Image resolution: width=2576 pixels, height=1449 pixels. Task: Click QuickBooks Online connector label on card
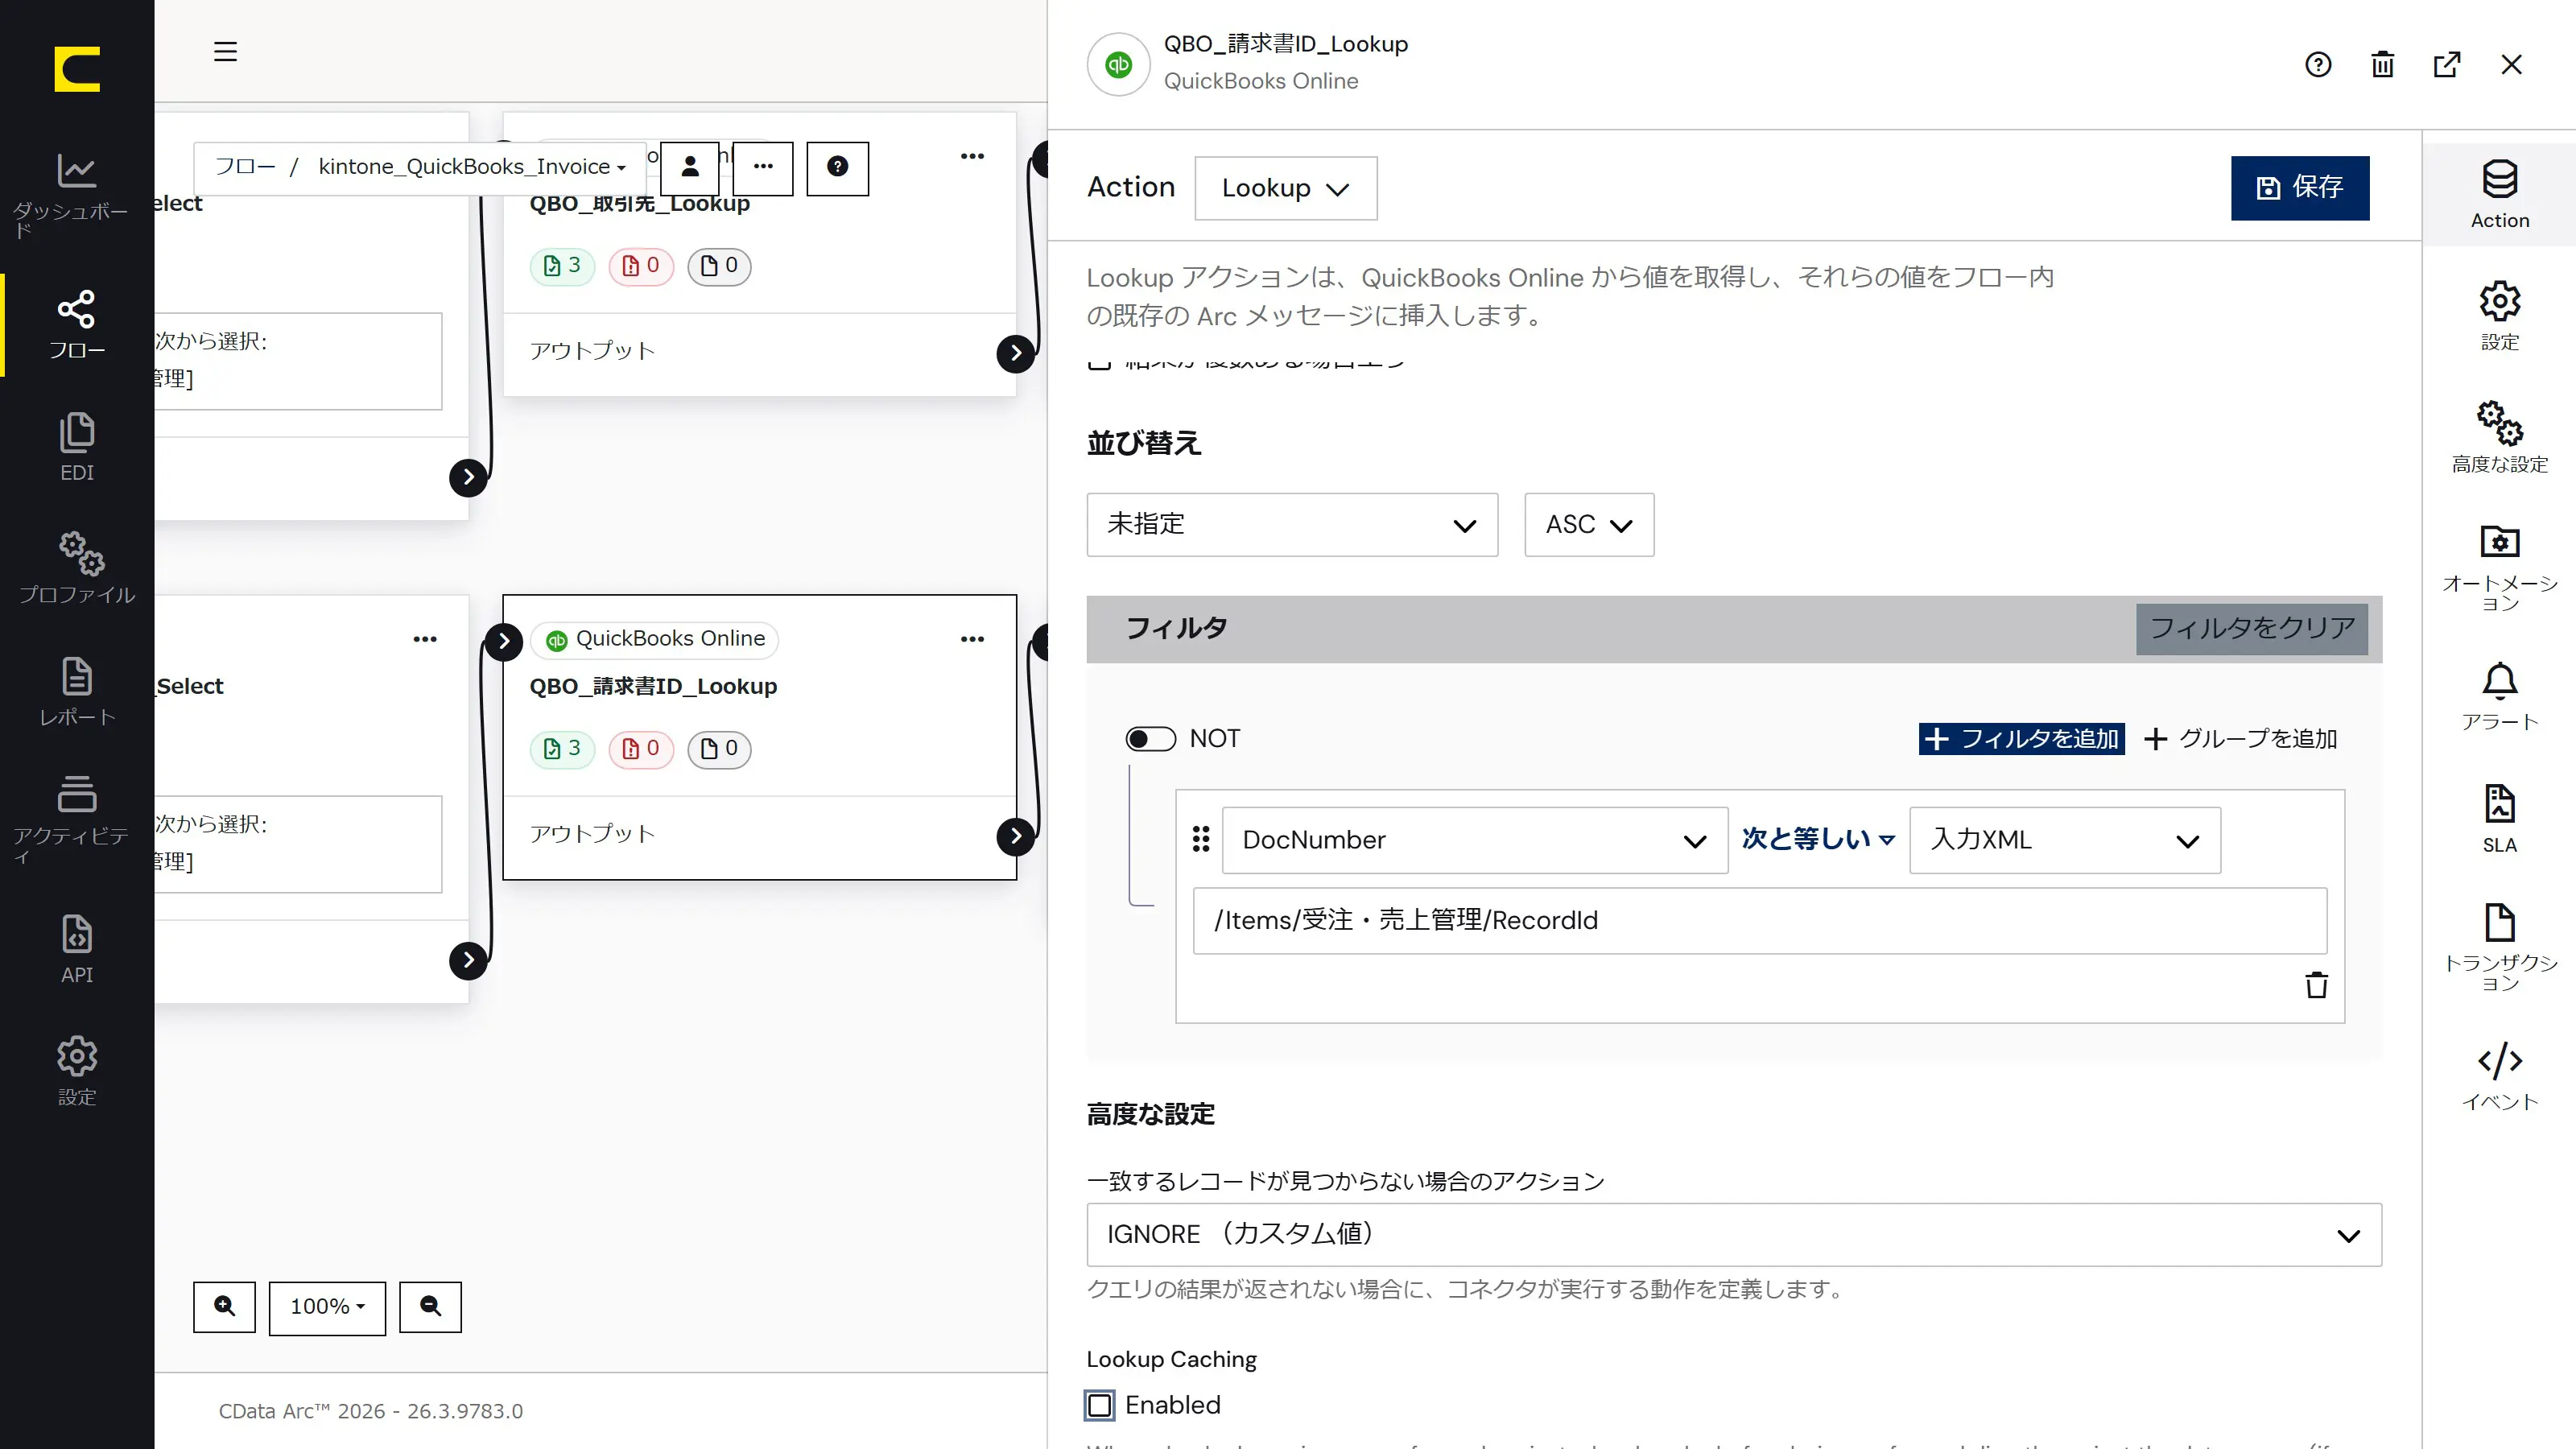[655, 639]
